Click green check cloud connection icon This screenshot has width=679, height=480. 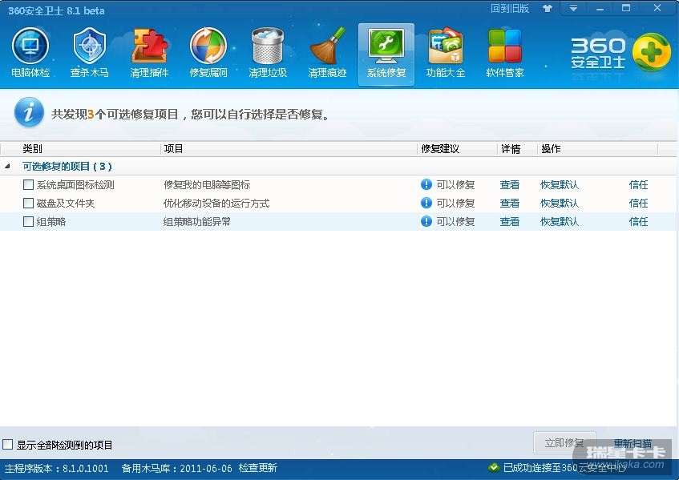(493, 467)
